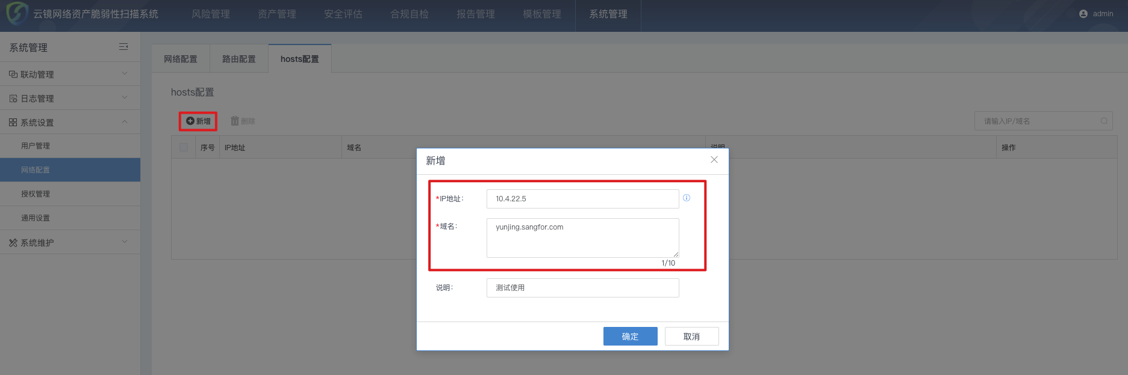Cancel the dialog with 取消
This screenshot has height=375, width=1128.
(x=692, y=337)
